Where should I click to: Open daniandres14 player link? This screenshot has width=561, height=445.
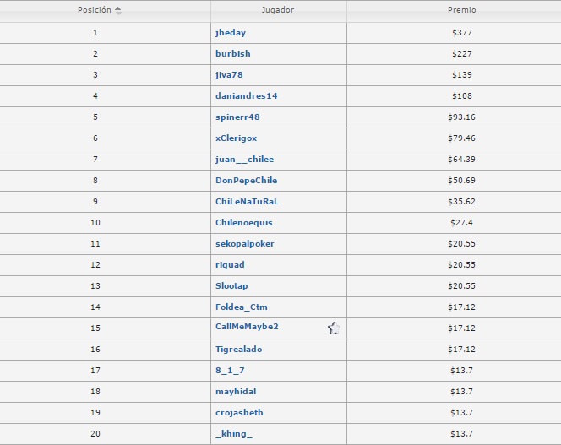click(x=246, y=96)
